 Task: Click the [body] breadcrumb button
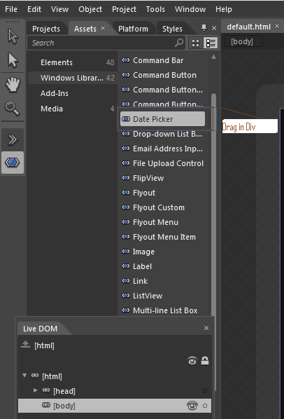click(x=243, y=41)
